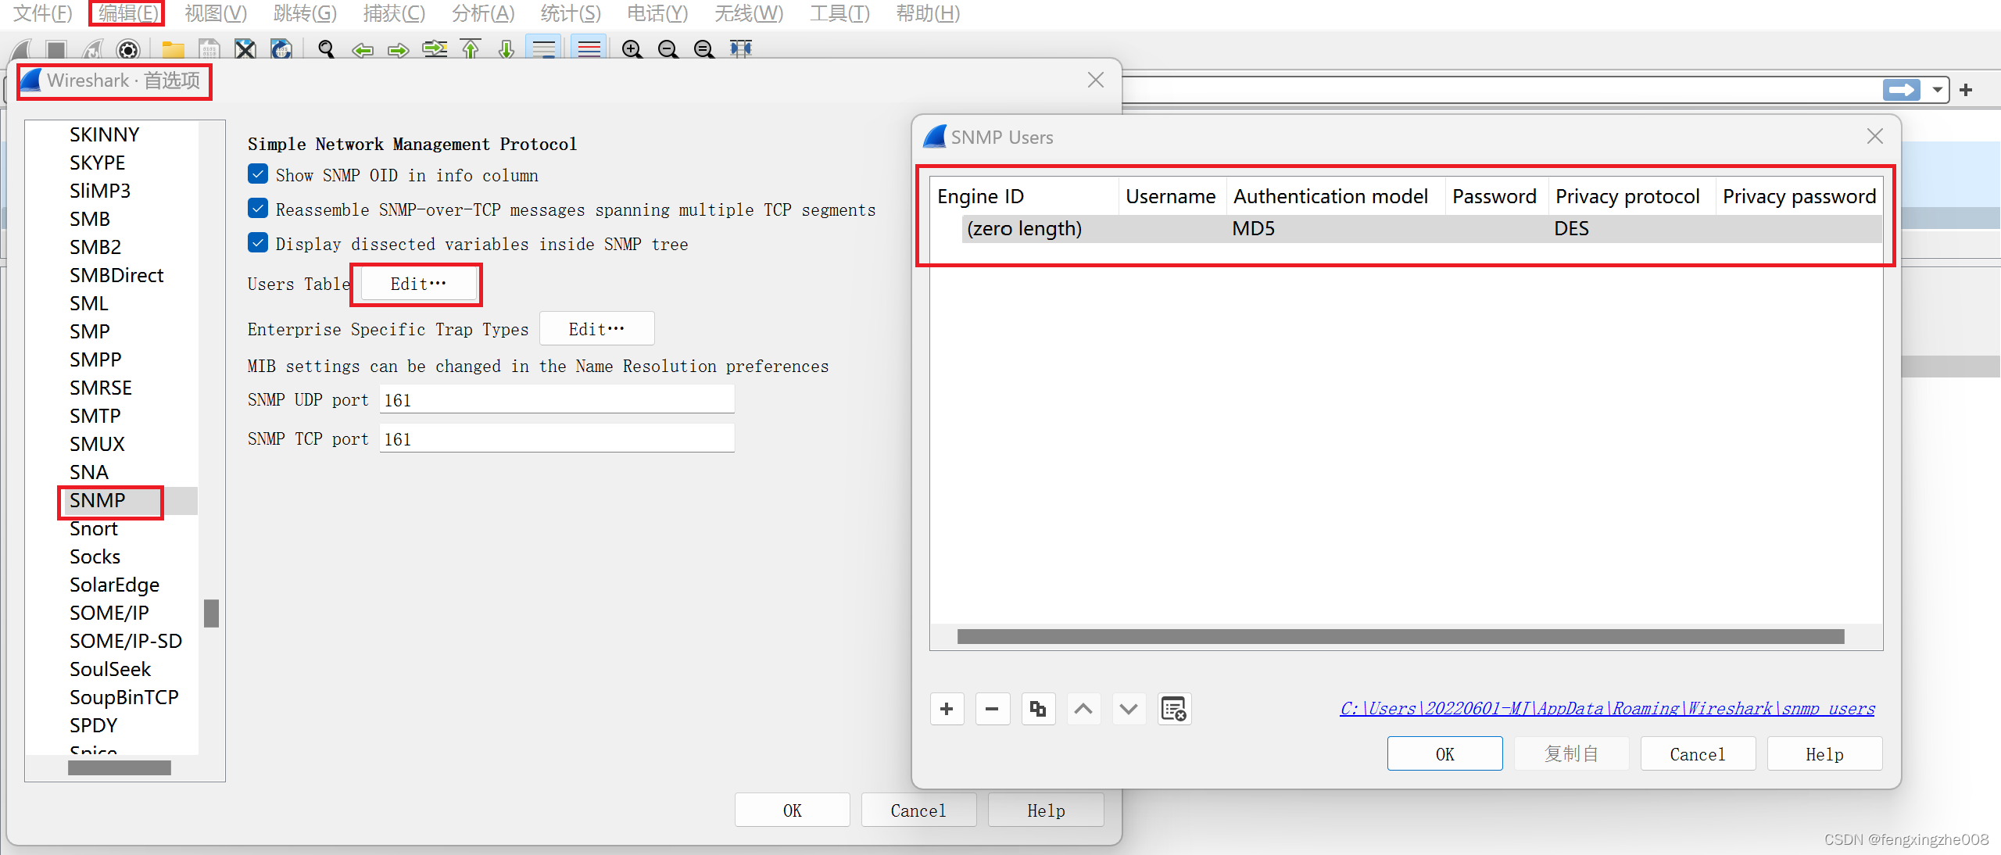Open a capture file via folder icon
The width and height of the screenshot is (2001, 855).
click(x=173, y=50)
